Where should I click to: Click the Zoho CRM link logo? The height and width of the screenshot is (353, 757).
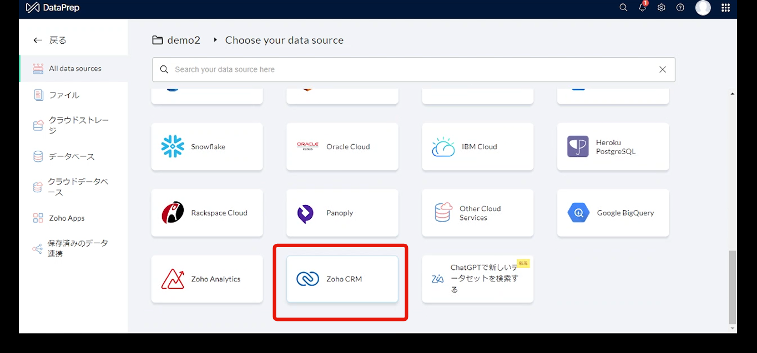(307, 279)
